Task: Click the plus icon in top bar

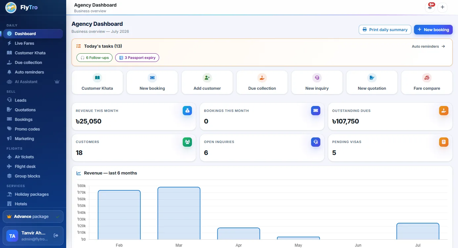Action: [x=442, y=7]
